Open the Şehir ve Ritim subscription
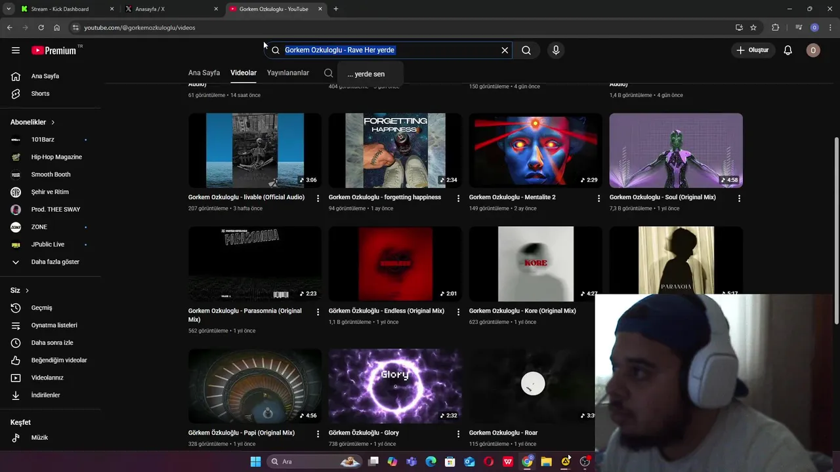The height and width of the screenshot is (472, 840). point(51,192)
